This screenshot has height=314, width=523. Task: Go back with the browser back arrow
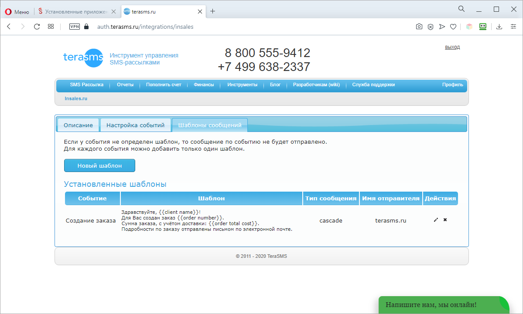point(9,27)
